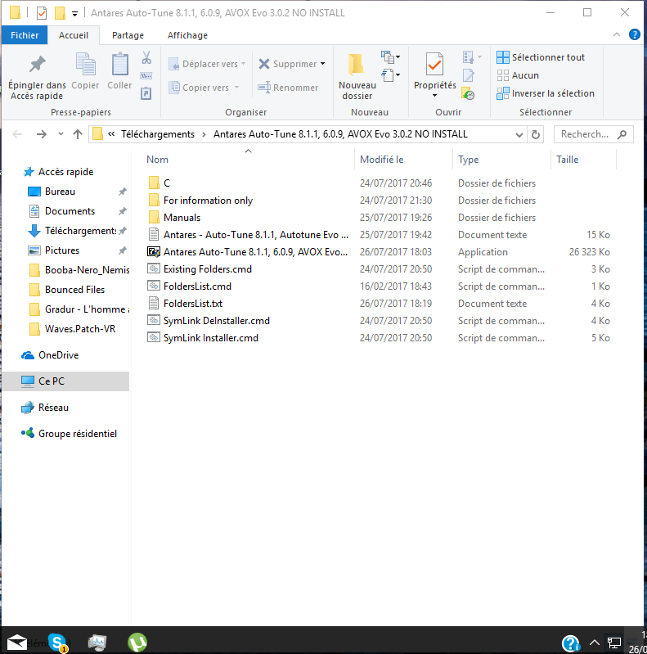This screenshot has height=654, width=647.
Task: Open the Bounced Files sidebar folder
Action: coord(74,289)
